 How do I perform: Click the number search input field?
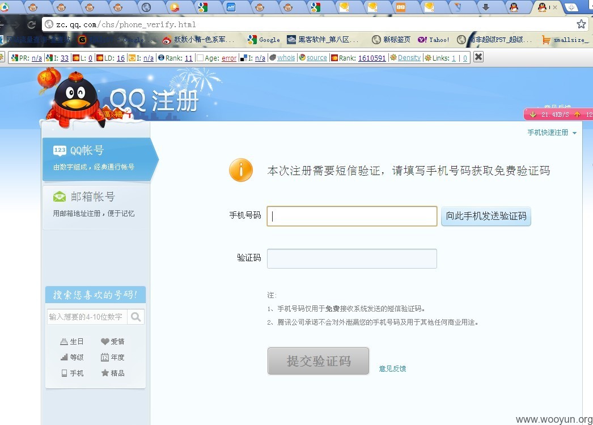(88, 317)
